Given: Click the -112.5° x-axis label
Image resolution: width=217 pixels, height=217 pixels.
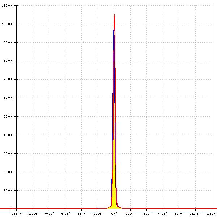Looking at the screenshot, I should coord(33,214).
